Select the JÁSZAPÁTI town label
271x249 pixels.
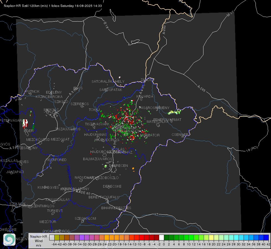pos(15,172)
